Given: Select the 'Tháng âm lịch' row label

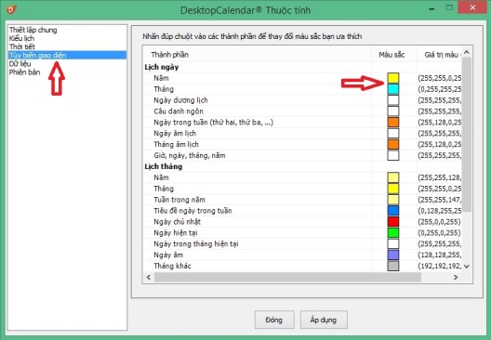Looking at the screenshot, I should point(177,144).
